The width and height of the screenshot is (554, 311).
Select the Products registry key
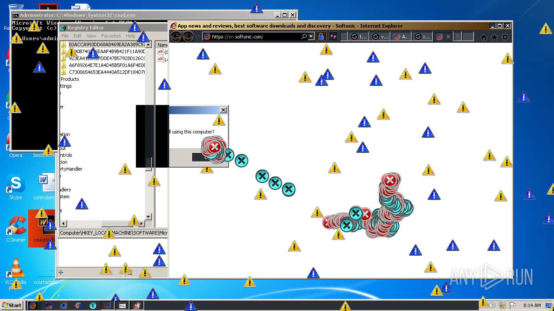click(70, 79)
